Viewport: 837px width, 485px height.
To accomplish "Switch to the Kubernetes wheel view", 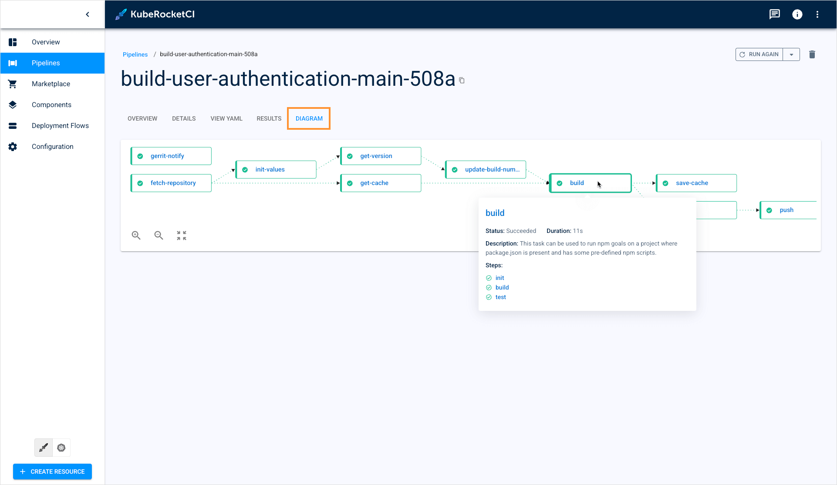I will [x=61, y=448].
